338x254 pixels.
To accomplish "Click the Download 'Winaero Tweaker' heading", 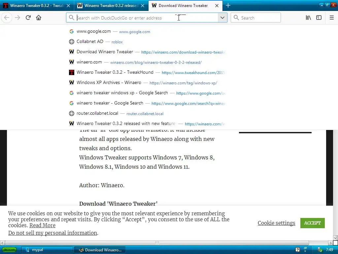I will [x=118, y=204].
